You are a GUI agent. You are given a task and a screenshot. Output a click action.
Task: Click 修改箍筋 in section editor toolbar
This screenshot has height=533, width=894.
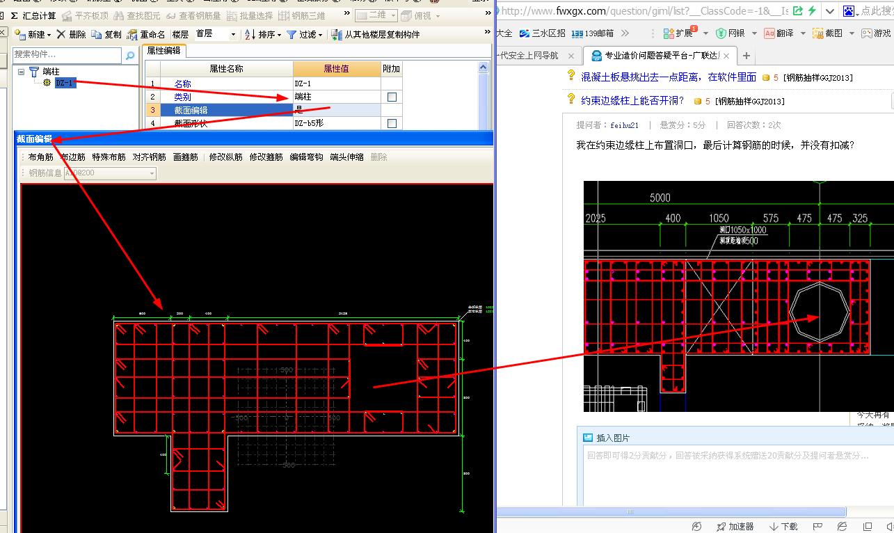coord(266,157)
